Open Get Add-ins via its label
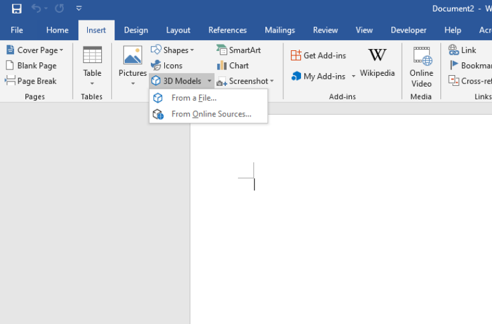 click(325, 55)
